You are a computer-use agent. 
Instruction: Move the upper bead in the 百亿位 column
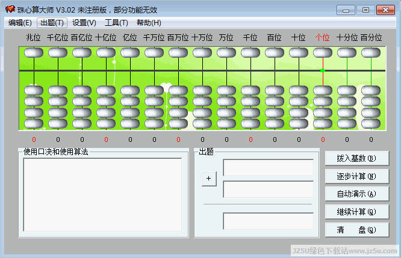pyautogui.click(x=82, y=53)
